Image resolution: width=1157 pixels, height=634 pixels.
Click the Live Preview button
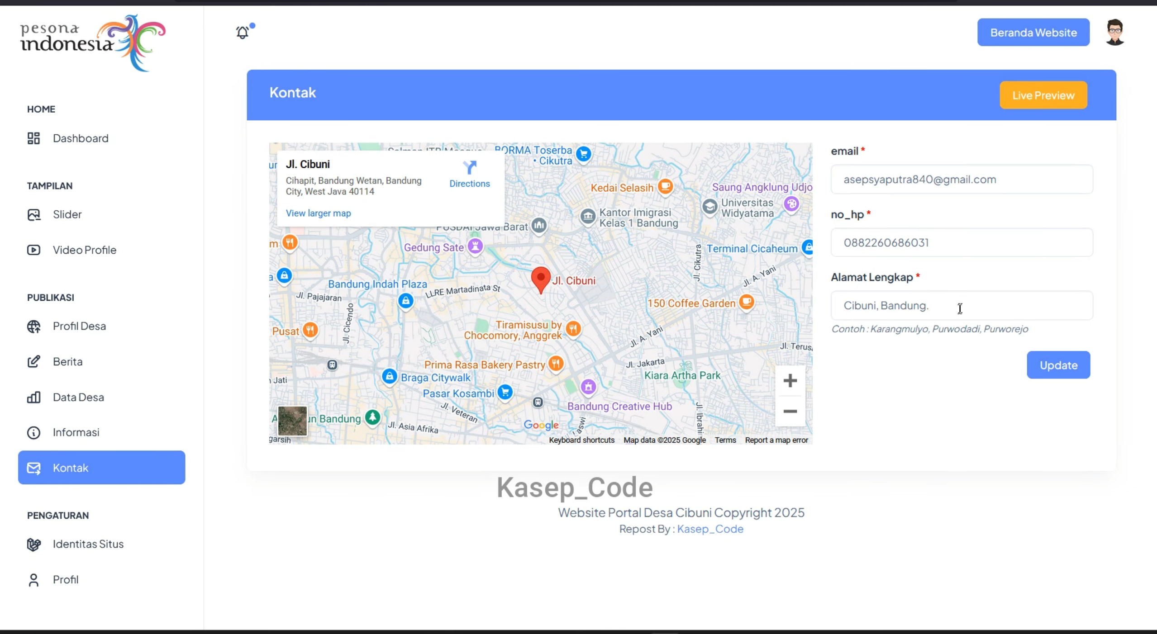(x=1043, y=95)
